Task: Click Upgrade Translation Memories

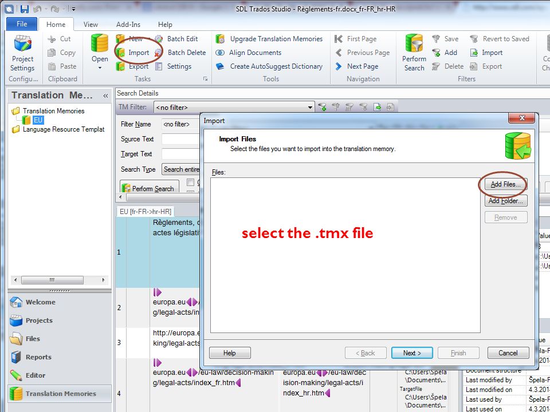Action: 269,39
